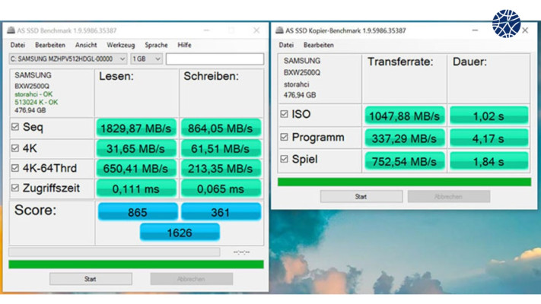Open the Ansicht menu
541x304 pixels.
[86, 45]
